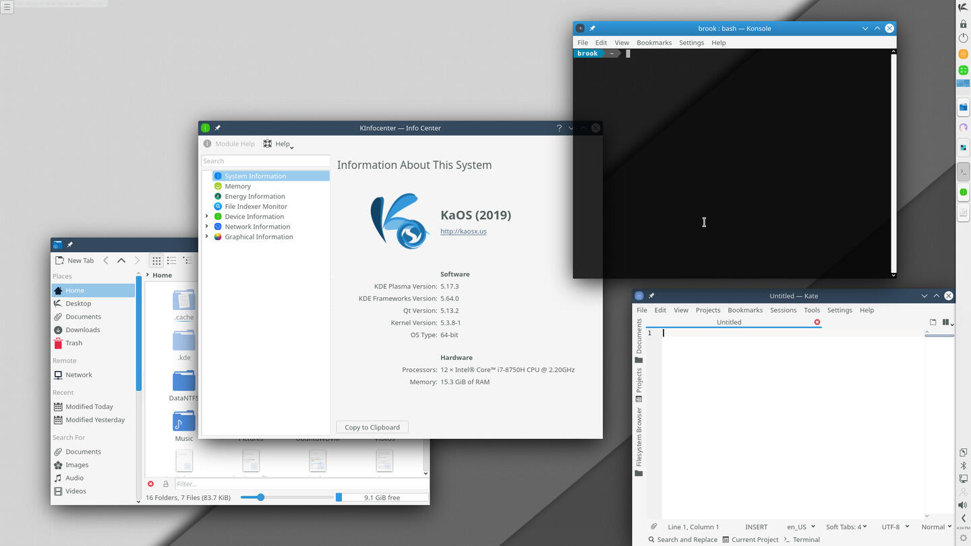Image resolution: width=971 pixels, height=546 pixels.
Task: Toggle pin icon on KInfocenter titlebar
Action: click(217, 128)
